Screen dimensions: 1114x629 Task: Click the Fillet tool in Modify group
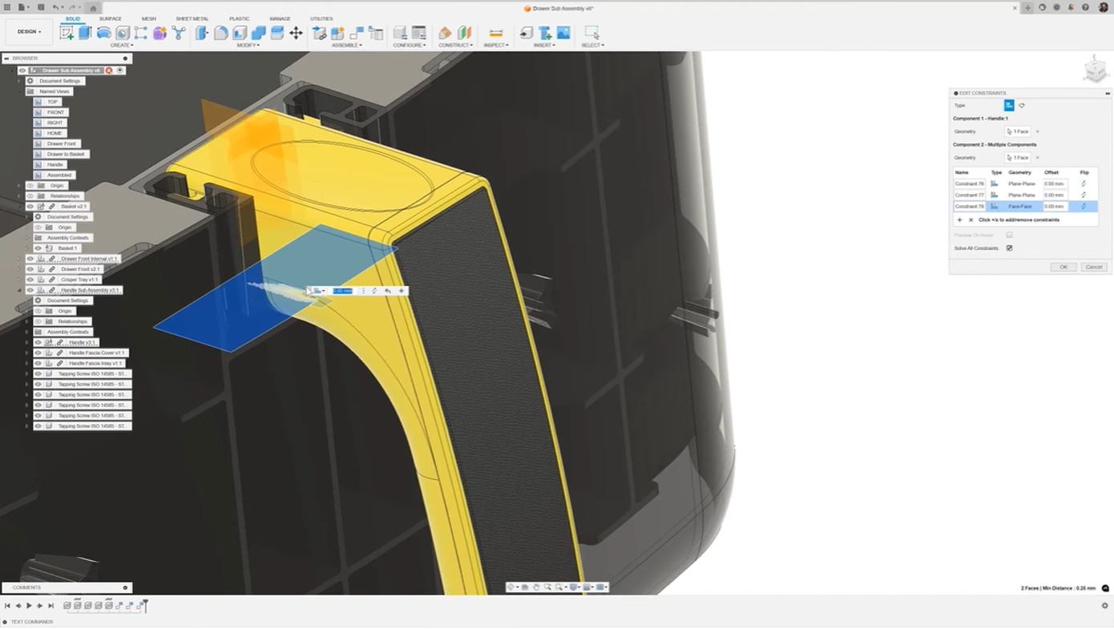[x=221, y=33]
